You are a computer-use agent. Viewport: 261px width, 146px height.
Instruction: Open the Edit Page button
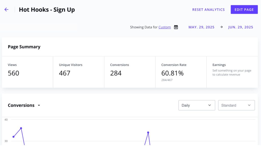[244, 9]
